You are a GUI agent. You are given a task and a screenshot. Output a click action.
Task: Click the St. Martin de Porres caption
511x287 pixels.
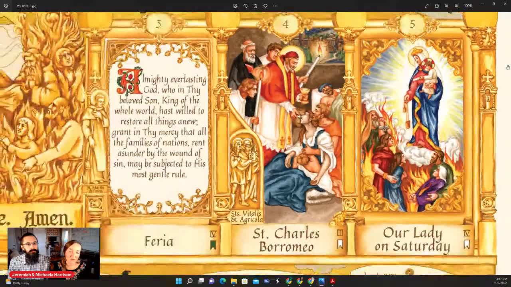(95, 189)
